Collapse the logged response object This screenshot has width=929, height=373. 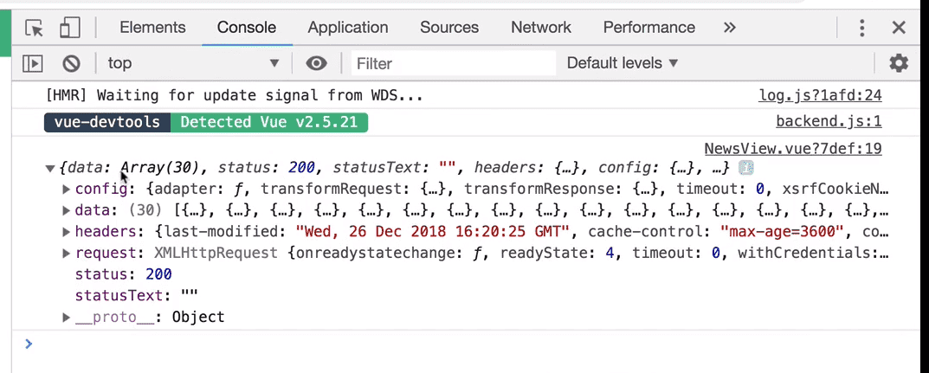pyautogui.click(x=49, y=169)
